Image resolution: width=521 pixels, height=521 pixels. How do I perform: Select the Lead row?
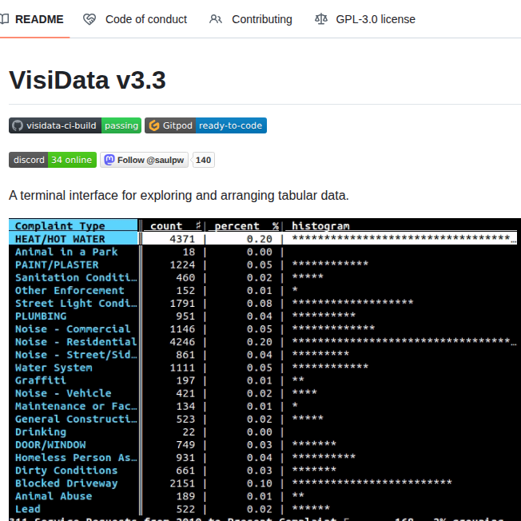[263, 509]
